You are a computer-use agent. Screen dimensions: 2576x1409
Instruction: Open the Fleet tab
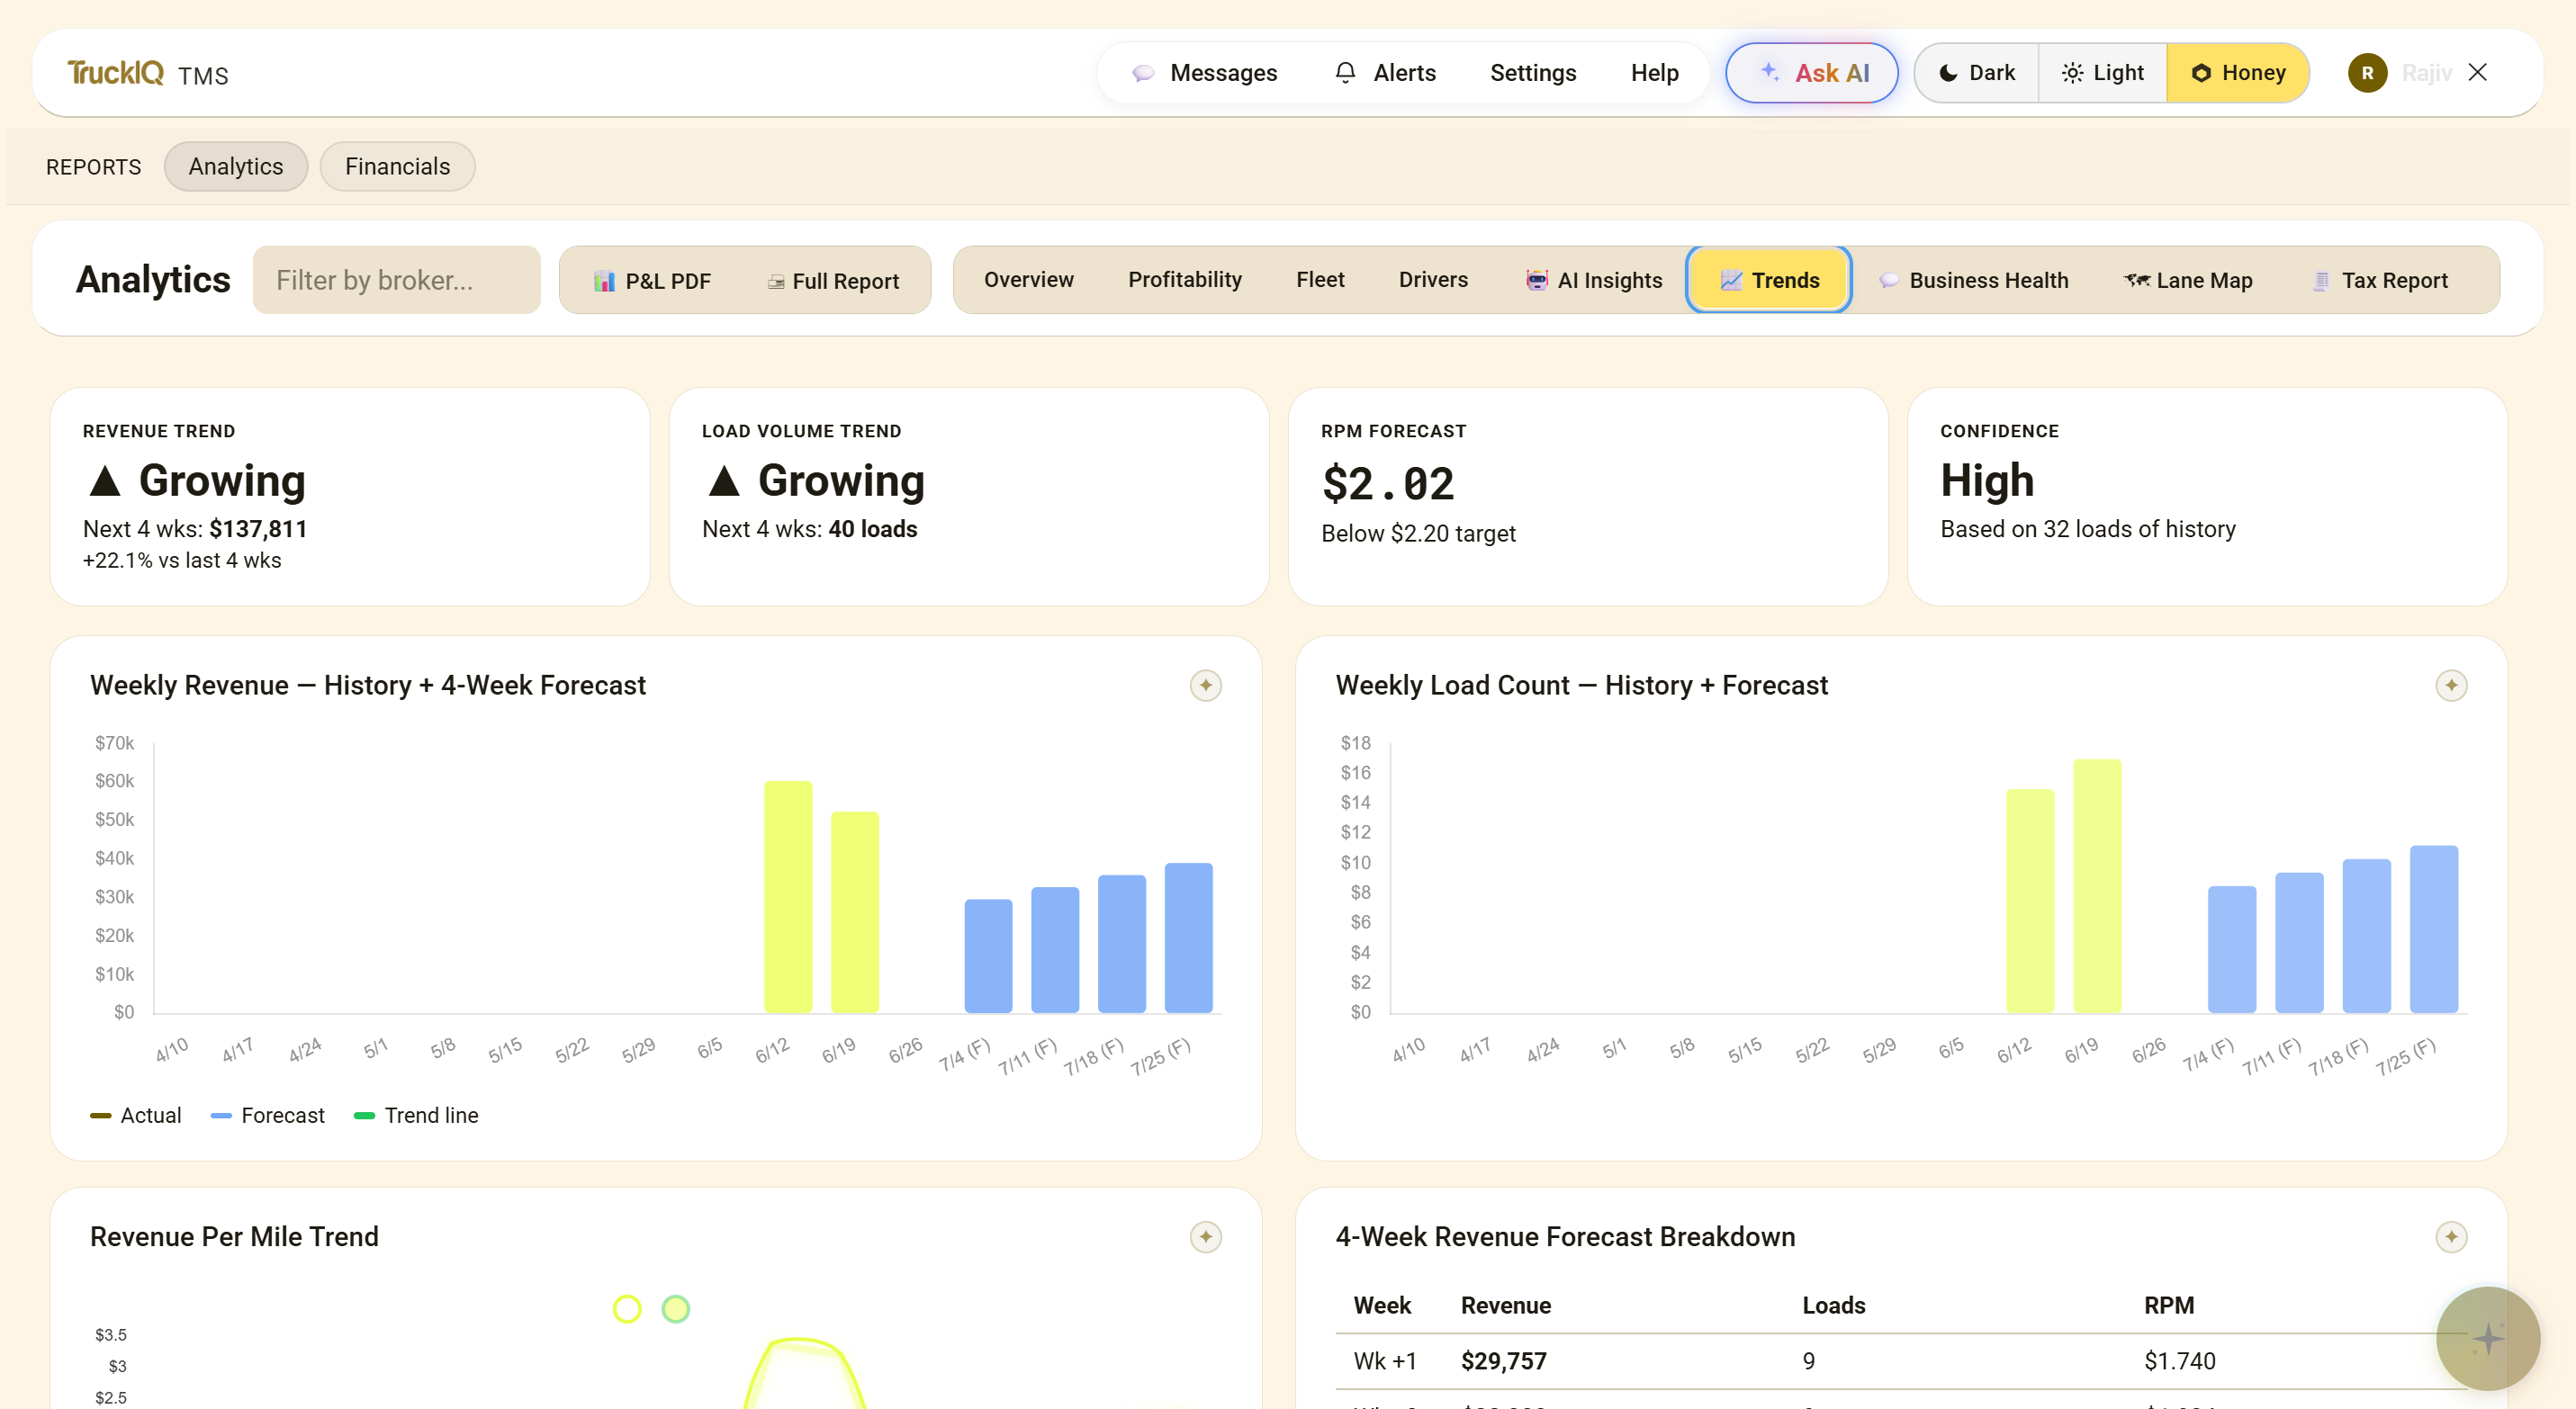tap(1320, 280)
